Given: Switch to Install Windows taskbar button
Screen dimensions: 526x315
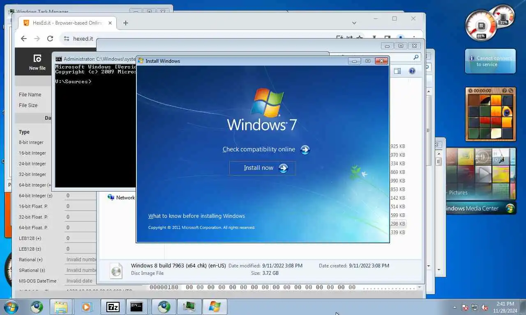Looking at the screenshot, I should 215,307.
